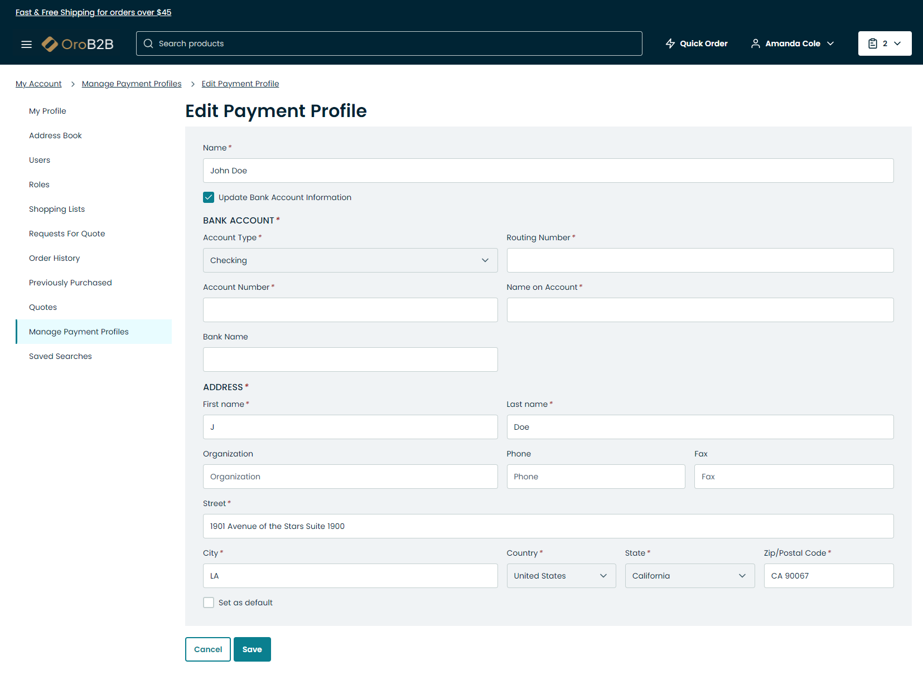
Task: Click the search magnifier icon
Action: pyautogui.click(x=148, y=43)
